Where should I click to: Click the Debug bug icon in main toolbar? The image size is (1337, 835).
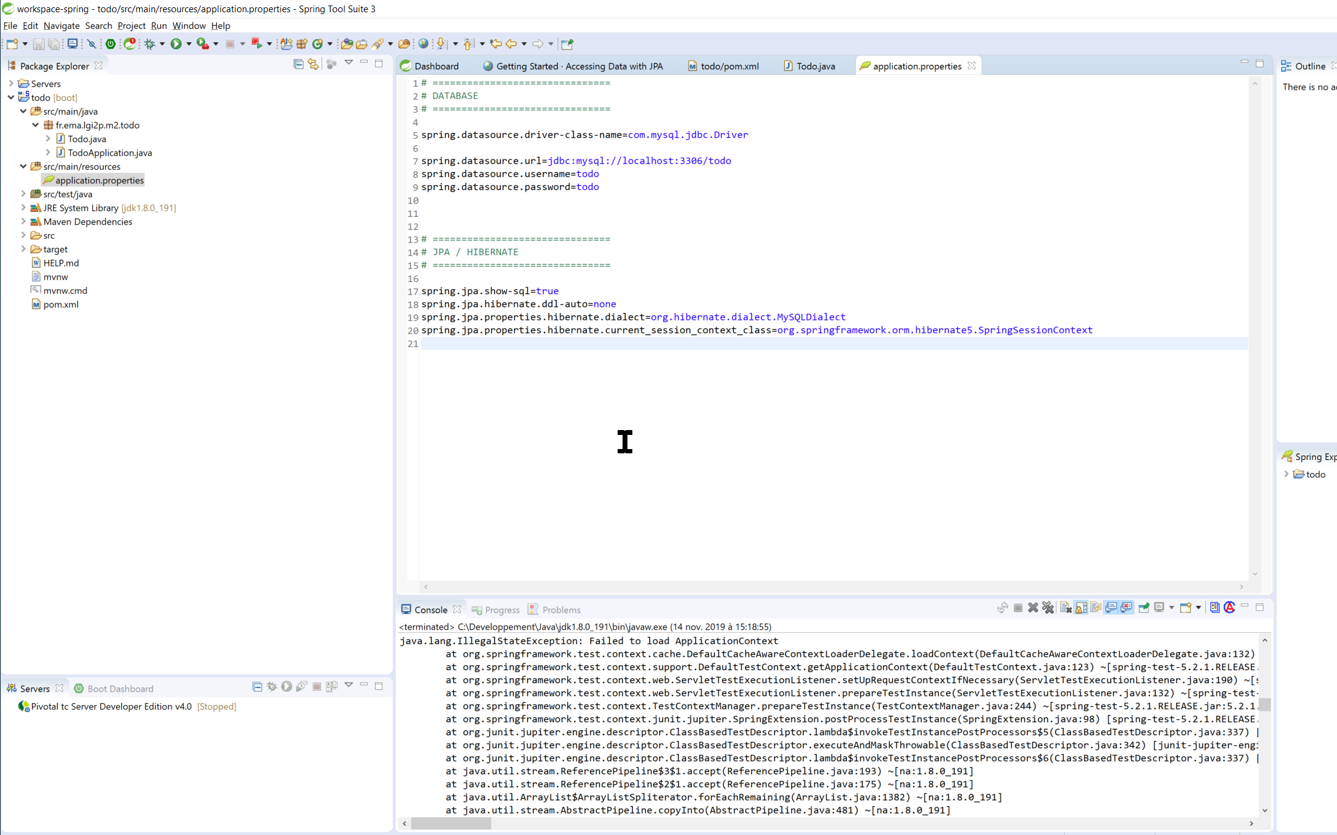click(150, 44)
